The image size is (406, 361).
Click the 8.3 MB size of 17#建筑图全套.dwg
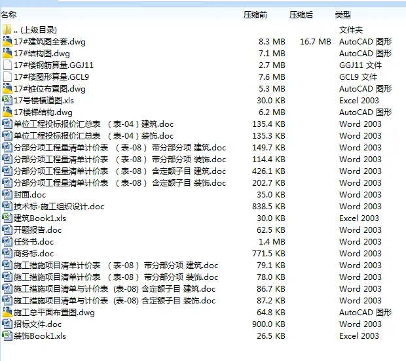coord(272,42)
